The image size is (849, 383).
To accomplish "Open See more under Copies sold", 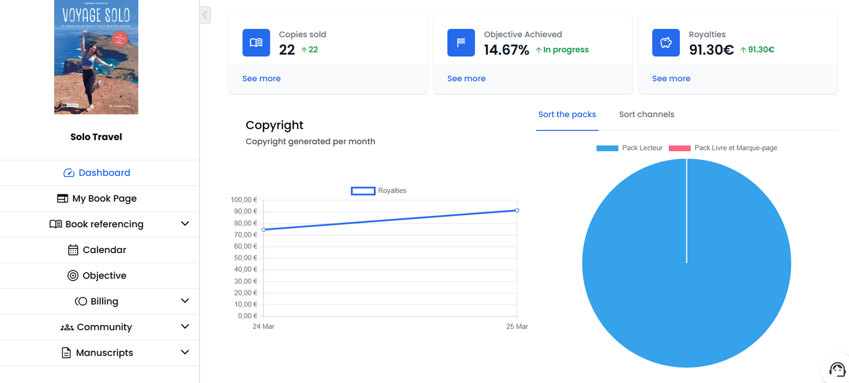I will 261,78.
